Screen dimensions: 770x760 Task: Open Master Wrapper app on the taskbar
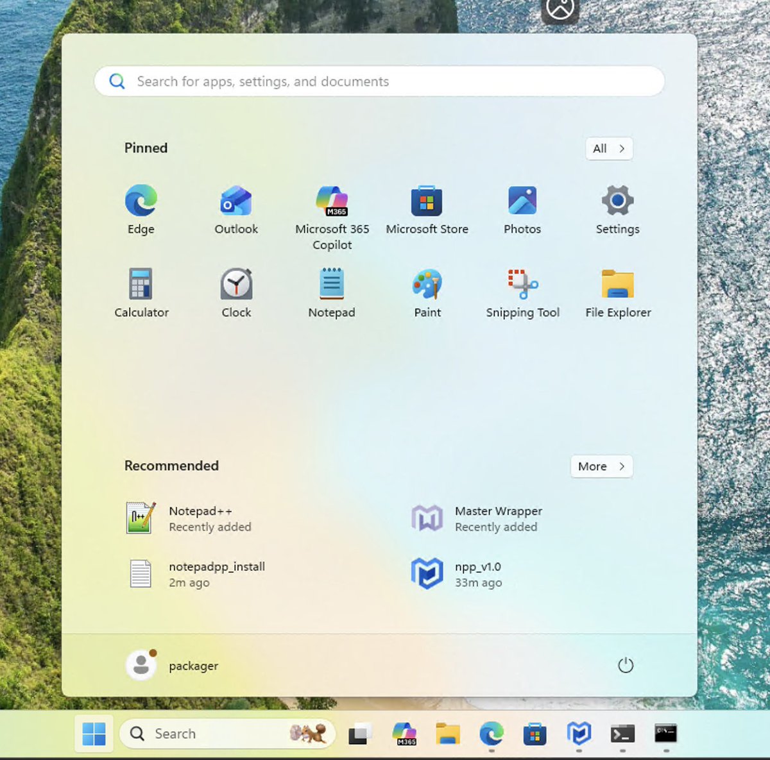click(579, 734)
